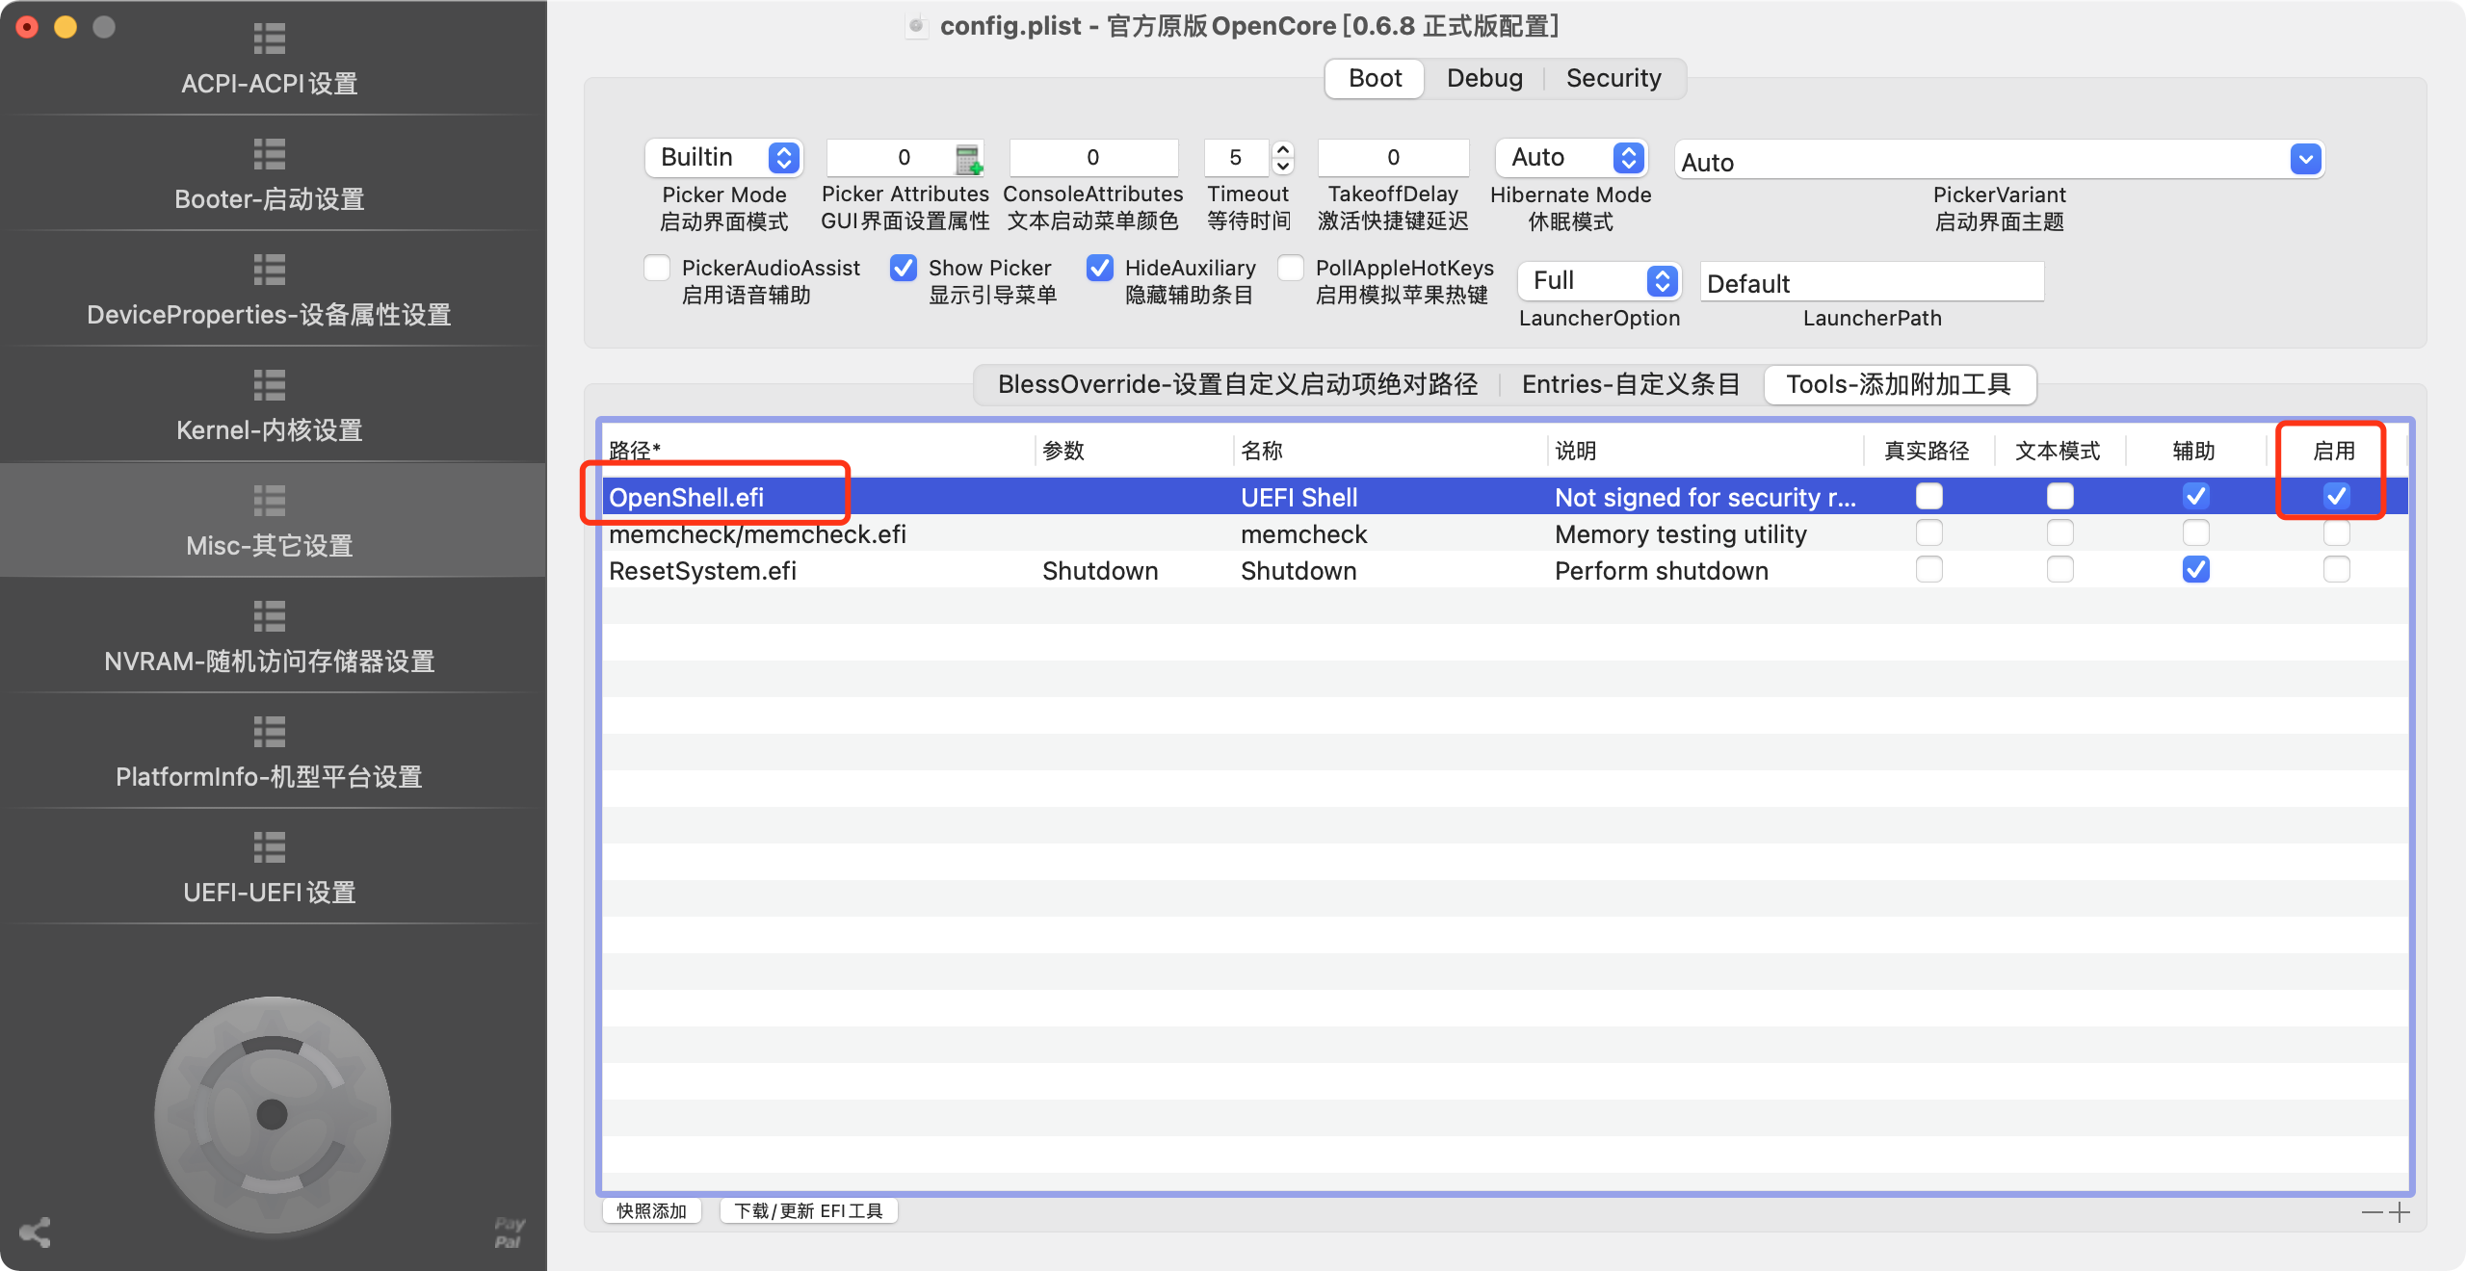Open the UEFI settings section icon

270,847
